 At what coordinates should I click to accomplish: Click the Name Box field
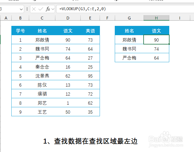pos(12,9)
